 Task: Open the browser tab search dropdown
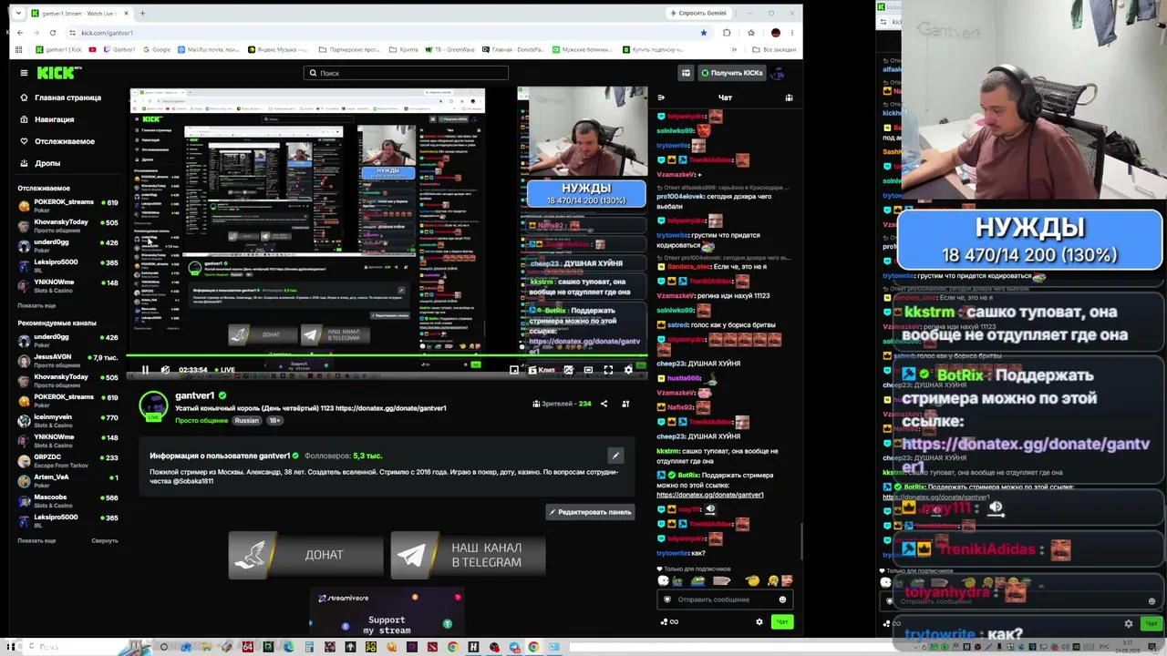click(x=18, y=14)
